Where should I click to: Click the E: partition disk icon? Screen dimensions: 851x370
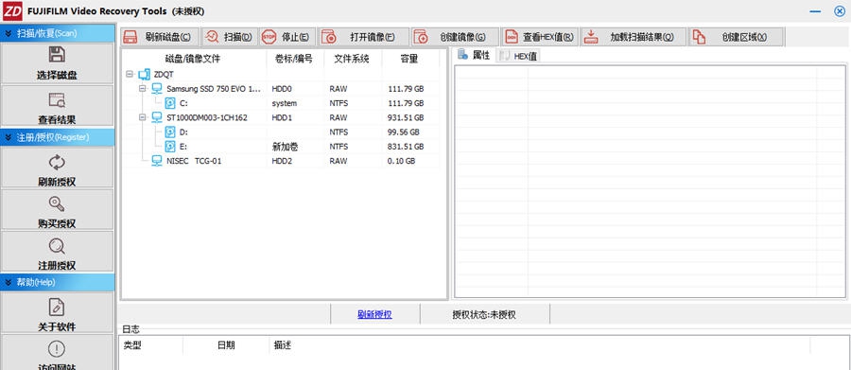(x=170, y=146)
